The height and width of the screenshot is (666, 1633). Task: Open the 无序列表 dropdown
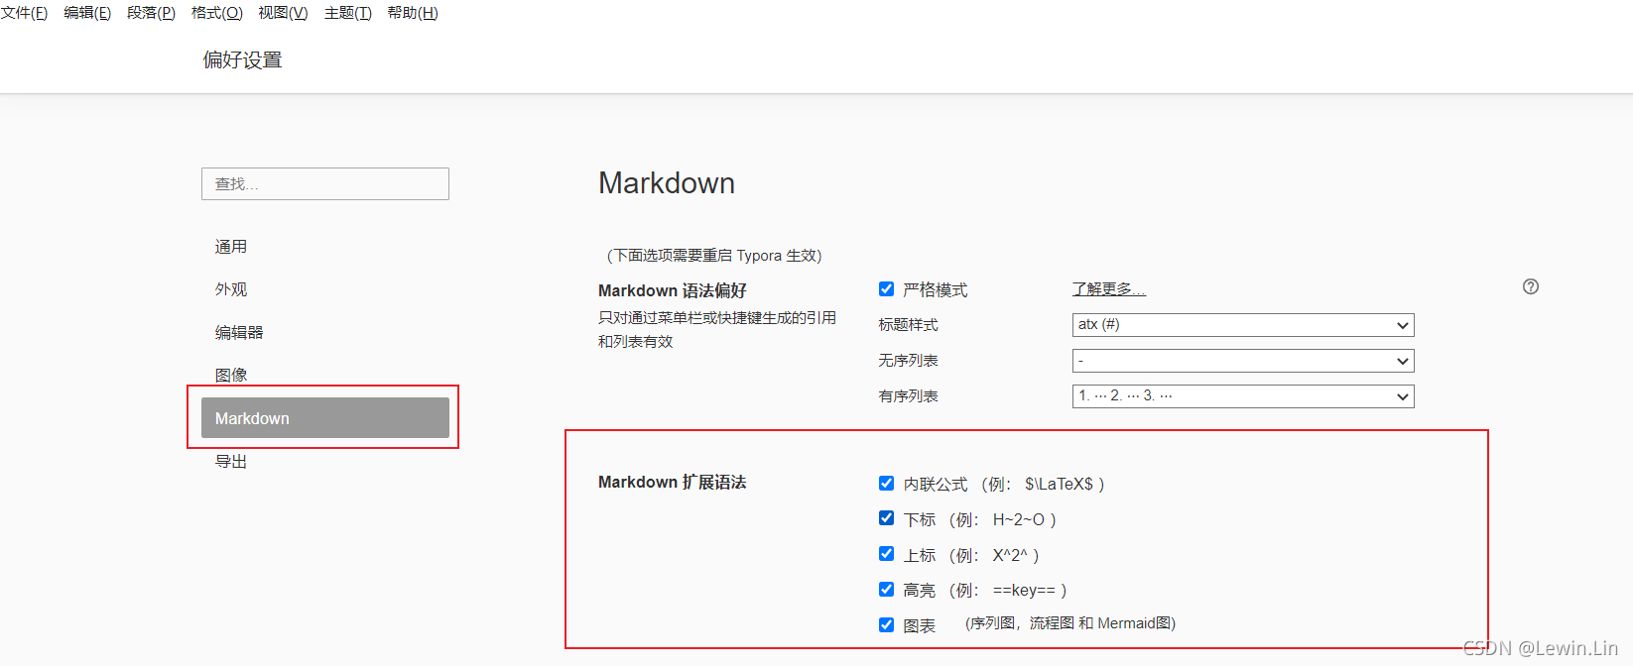(1243, 361)
